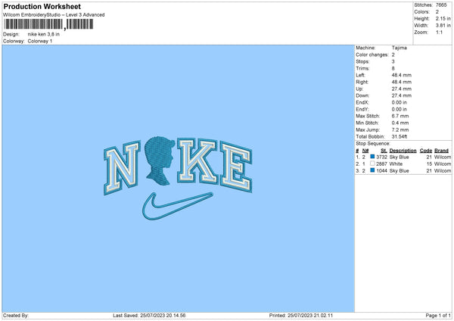
Task: Click the Min Stitch value '0.4 mm'
Action: 400,123
